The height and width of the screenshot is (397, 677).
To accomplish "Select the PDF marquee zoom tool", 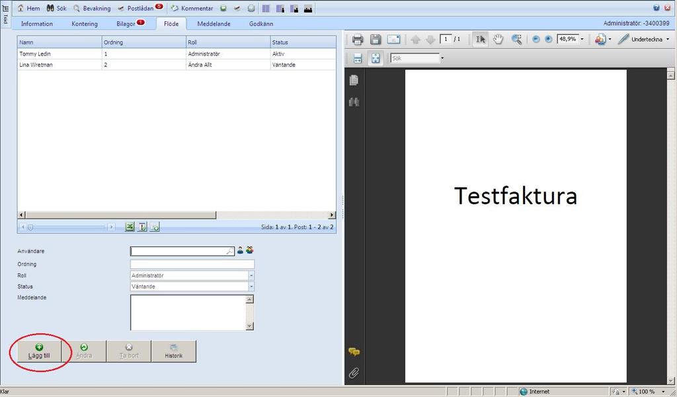I will point(516,39).
